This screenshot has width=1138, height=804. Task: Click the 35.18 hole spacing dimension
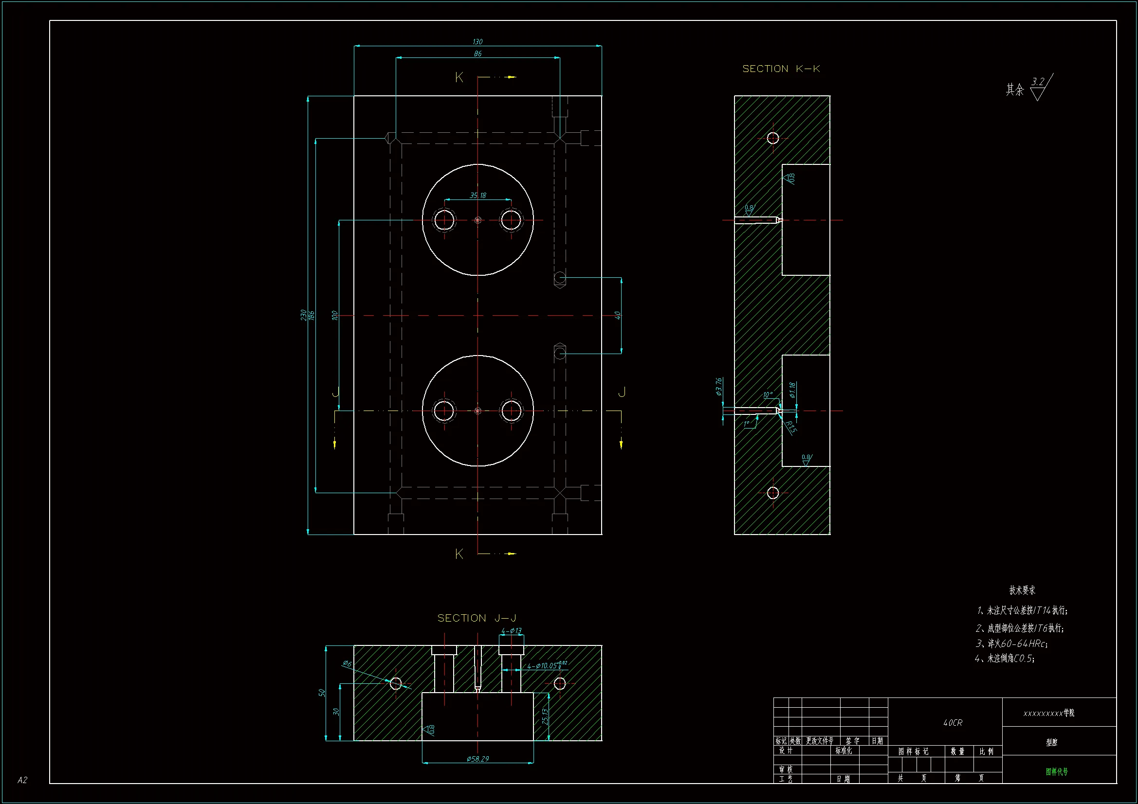(478, 195)
